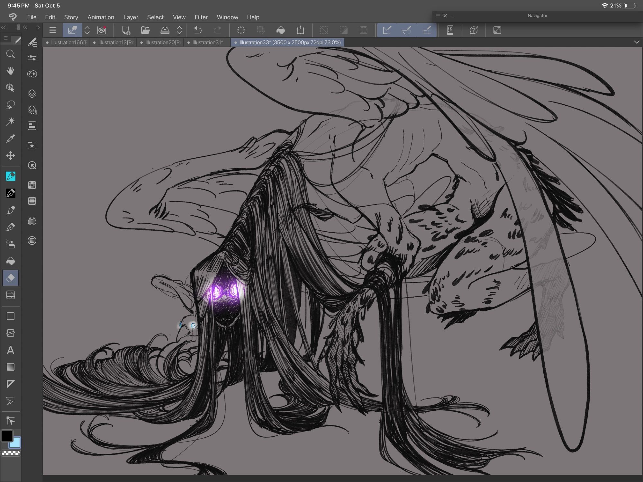
Task: Click the Save icon in command bar
Action: 165,30
